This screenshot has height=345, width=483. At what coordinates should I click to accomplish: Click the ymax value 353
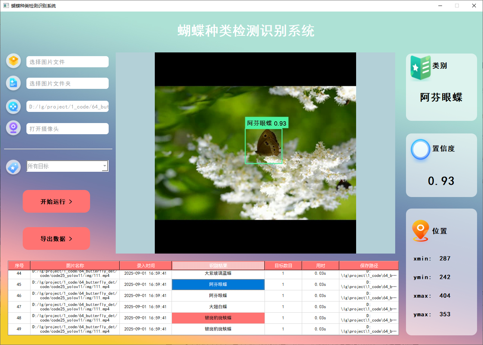[x=445, y=314]
